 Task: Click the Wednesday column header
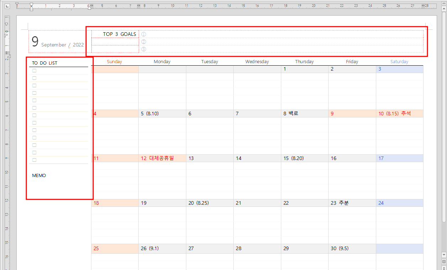pyautogui.click(x=257, y=62)
